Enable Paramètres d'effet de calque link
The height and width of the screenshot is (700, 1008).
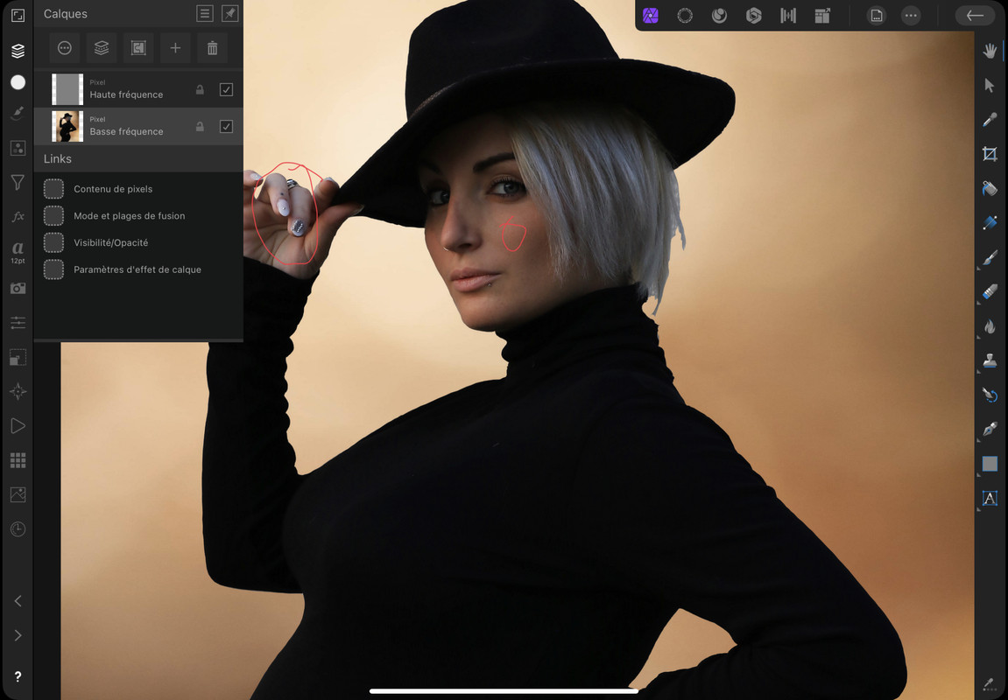53,269
